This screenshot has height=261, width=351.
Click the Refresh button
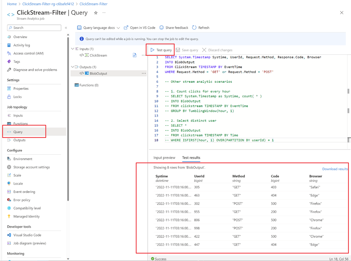(201, 28)
